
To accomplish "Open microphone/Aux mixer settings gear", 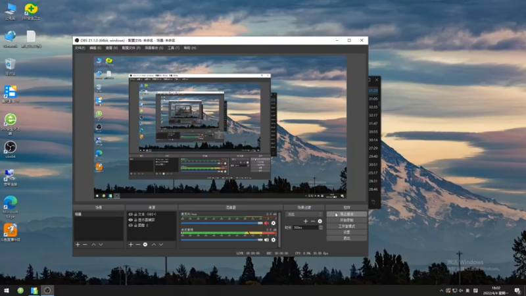I will (274, 223).
